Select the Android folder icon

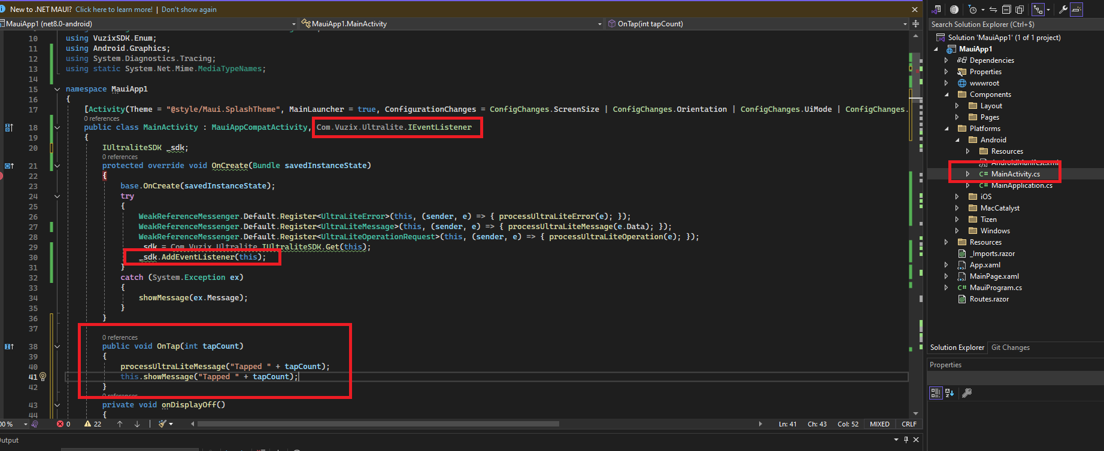[973, 140]
